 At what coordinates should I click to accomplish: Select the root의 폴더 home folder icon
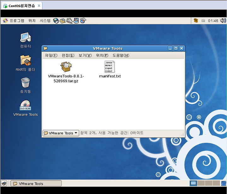(26, 63)
